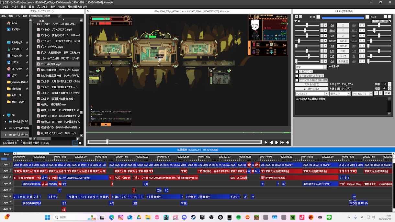Click the Root scene button in timeline
This screenshot has width=395, height=222.
coord(6,155)
